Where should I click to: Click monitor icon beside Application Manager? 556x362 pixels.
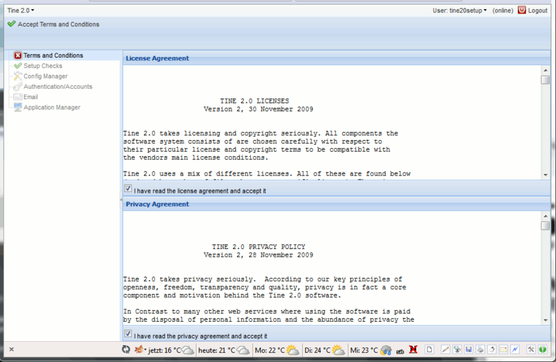click(x=18, y=107)
